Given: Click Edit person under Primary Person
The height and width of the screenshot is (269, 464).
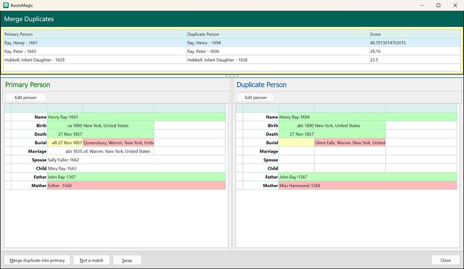Looking at the screenshot, I should (25, 97).
